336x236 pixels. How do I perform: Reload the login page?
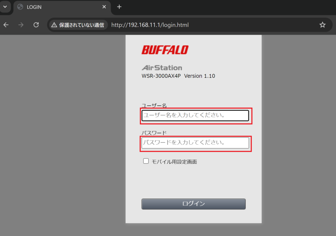point(36,25)
